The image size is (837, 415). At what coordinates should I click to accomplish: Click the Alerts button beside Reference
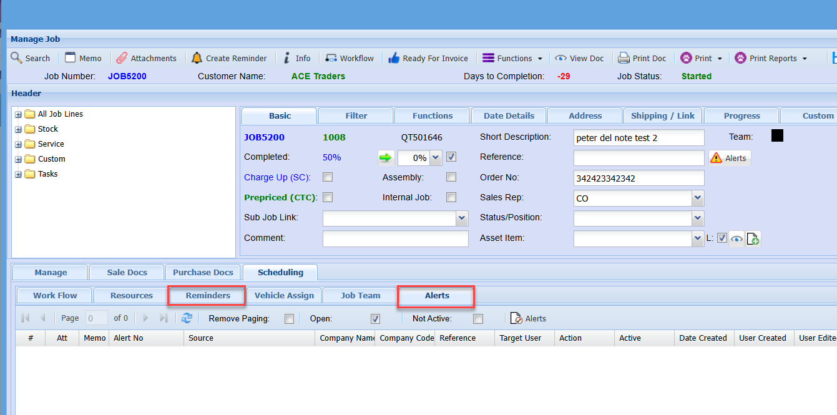[730, 158]
